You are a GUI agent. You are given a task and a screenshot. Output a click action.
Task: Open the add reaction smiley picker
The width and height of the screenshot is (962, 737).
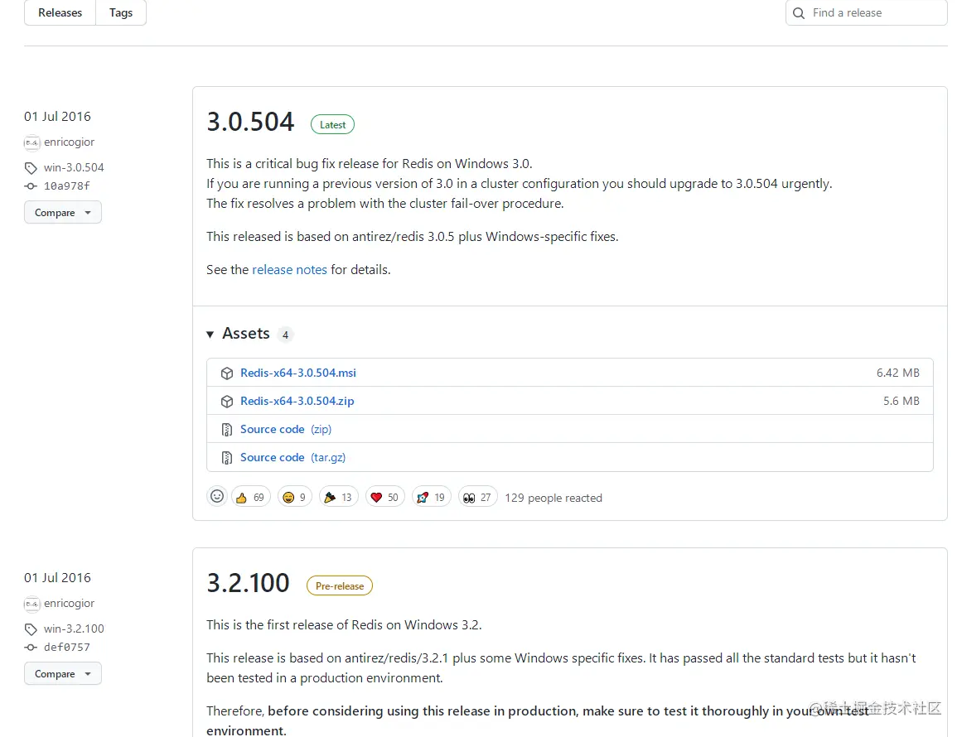coord(217,497)
